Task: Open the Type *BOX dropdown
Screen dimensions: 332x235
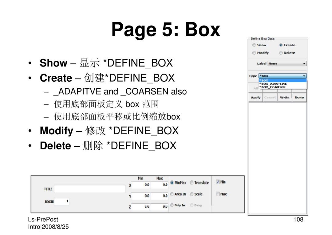Action: coord(283,76)
